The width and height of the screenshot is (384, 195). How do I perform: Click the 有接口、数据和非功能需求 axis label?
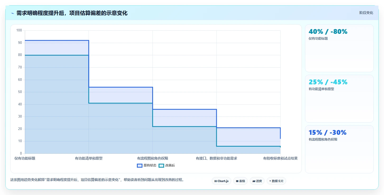(216, 158)
